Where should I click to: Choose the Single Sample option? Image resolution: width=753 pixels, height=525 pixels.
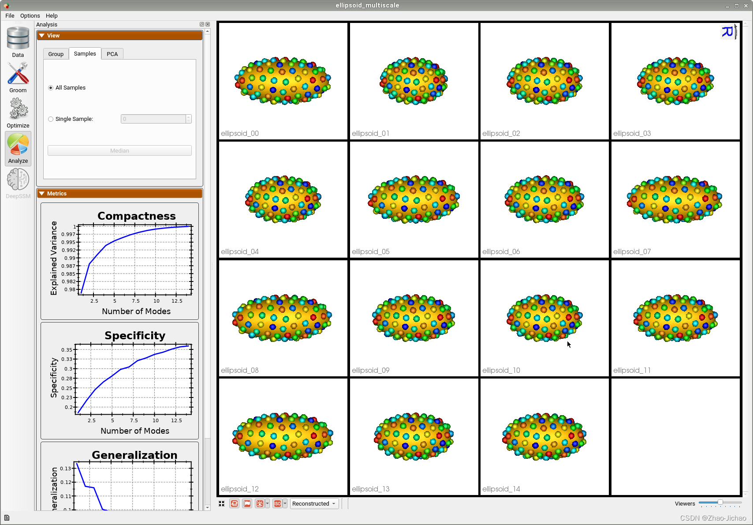tap(51, 119)
